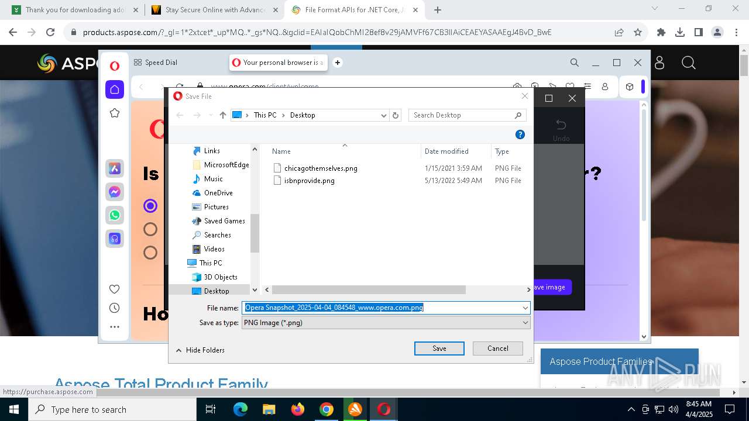Click Undo in the snapshot editor

tap(561, 130)
